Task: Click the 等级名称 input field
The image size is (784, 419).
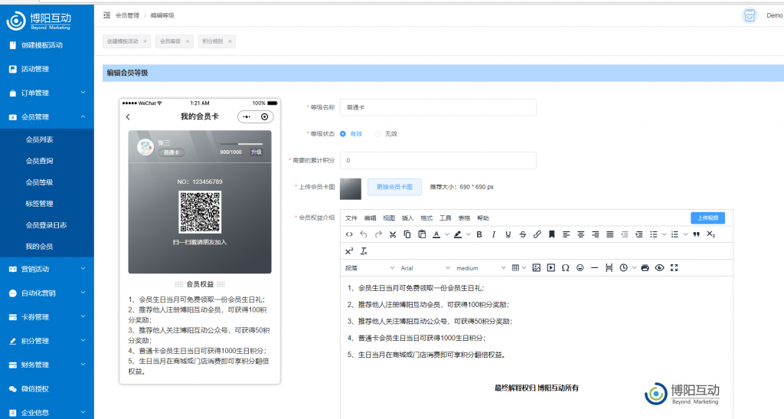Action: click(x=438, y=107)
